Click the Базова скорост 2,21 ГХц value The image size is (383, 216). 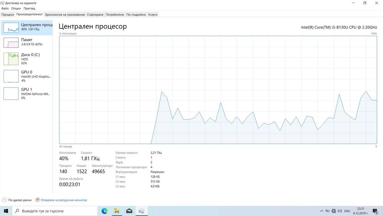(x=156, y=153)
